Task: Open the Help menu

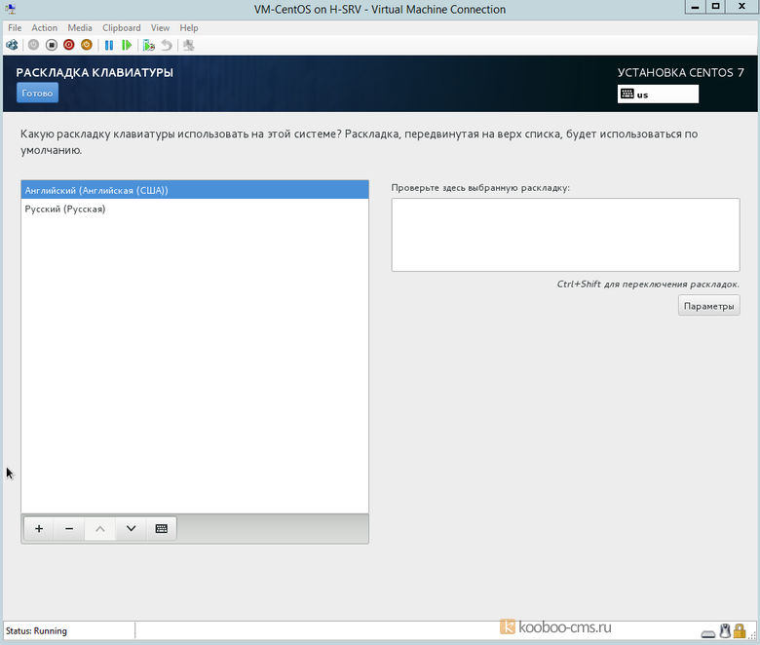Action: point(189,27)
